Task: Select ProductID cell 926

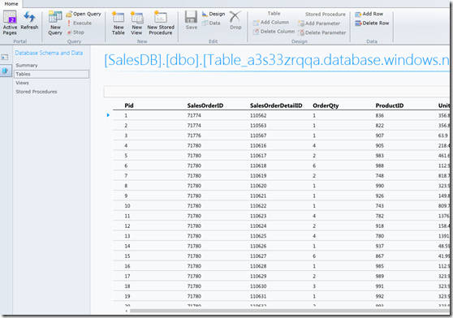Action: [380, 196]
